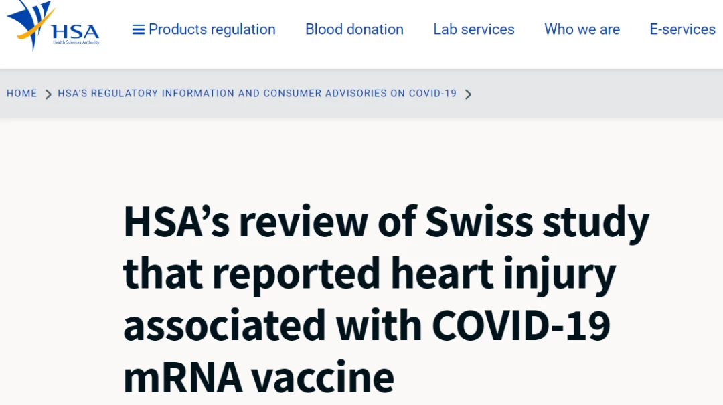The width and height of the screenshot is (723, 405).
Task: Go to the Blood donation section
Action: point(354,29)
